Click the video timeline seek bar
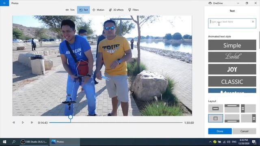The image size is (260, 146). click(116, 122)
